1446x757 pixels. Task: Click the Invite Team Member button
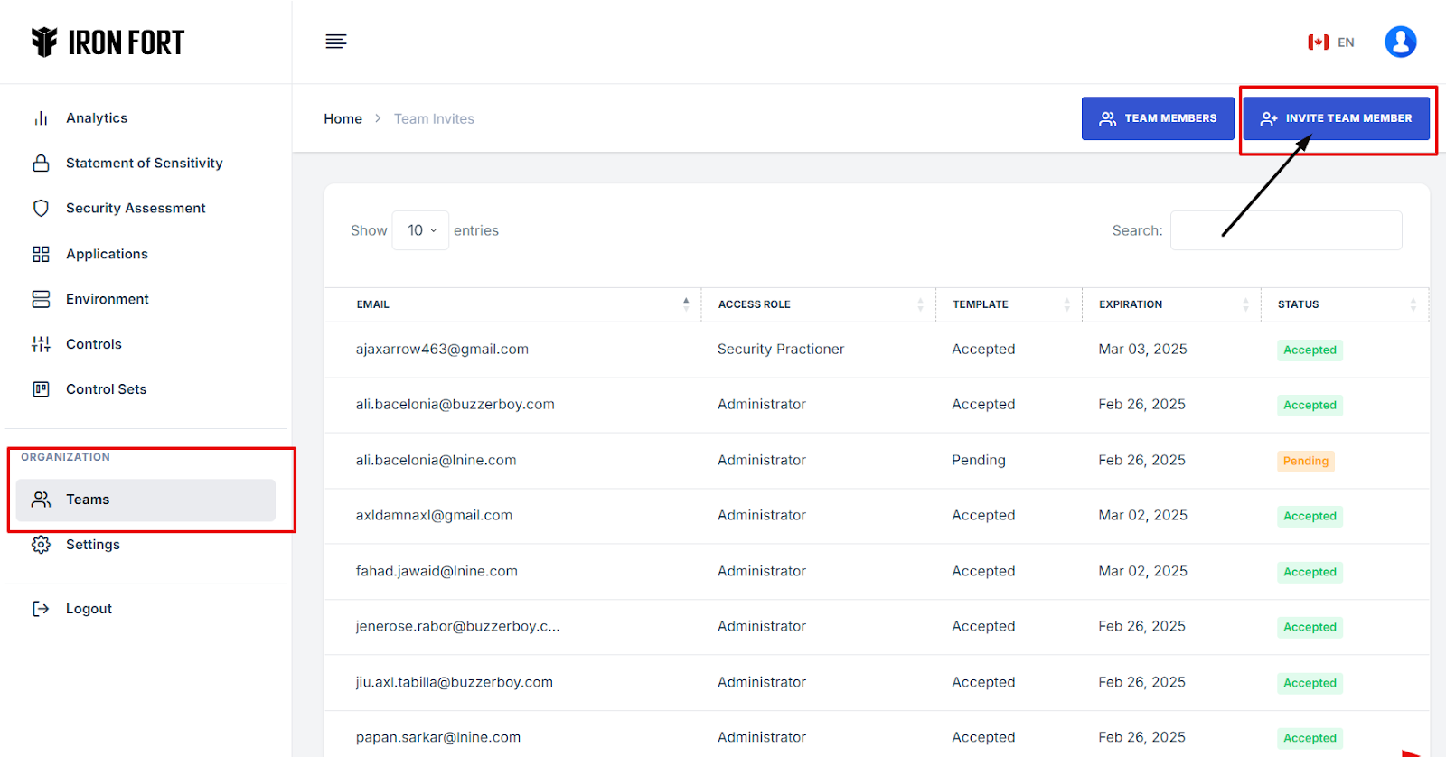[x=1336, y=118]
